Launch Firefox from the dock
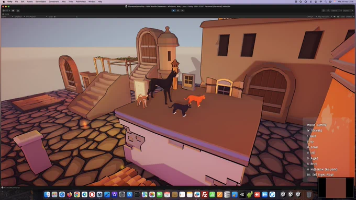The image size is (356, 200). [70, 194]
